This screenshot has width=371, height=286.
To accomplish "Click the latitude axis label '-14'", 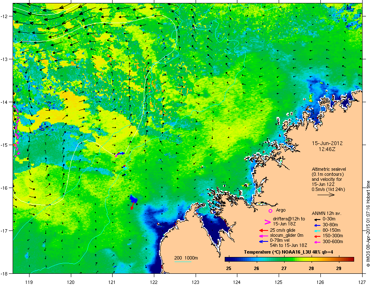I will pyautogui.click(x=5, y=102).
